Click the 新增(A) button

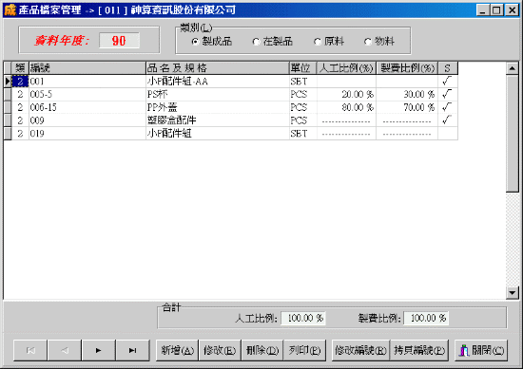(177, 350)
